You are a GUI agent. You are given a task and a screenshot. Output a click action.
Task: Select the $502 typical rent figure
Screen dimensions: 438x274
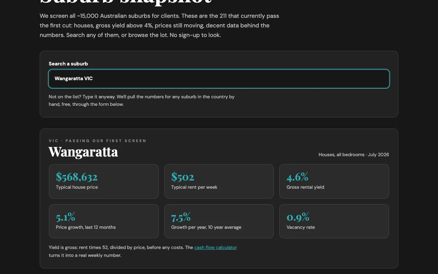click(x=182, y=177)
